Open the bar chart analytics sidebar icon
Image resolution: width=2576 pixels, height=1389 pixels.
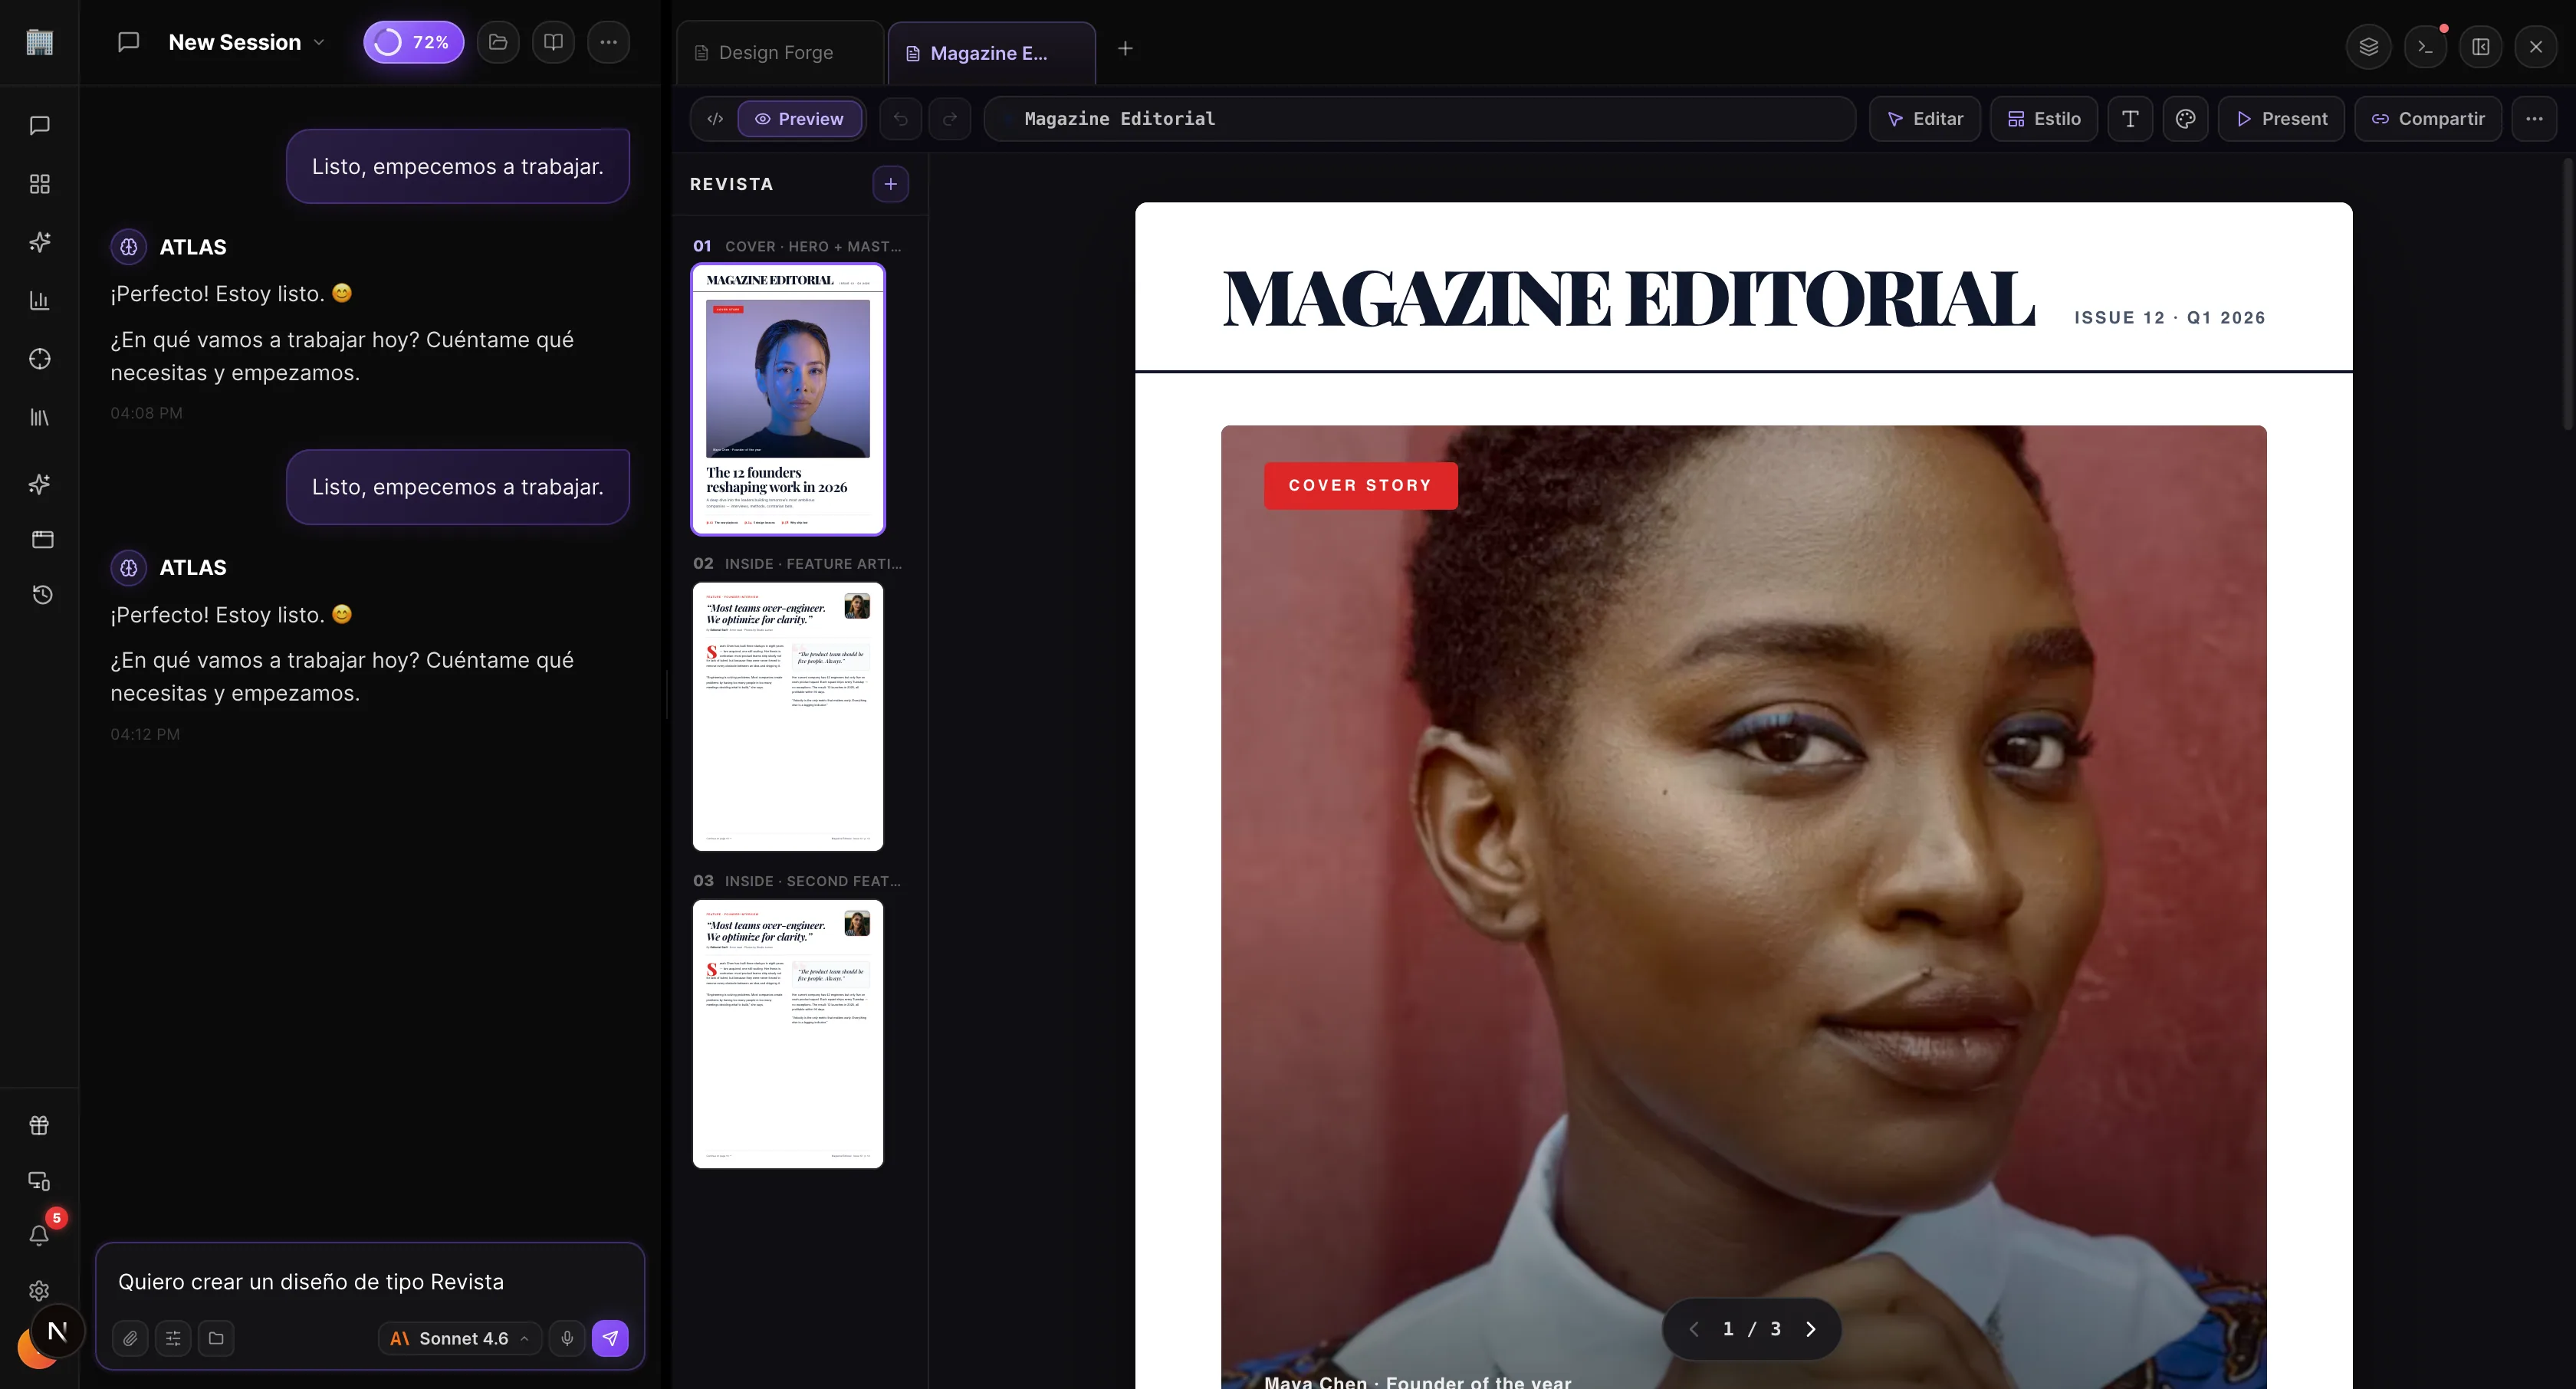(40, 300)
